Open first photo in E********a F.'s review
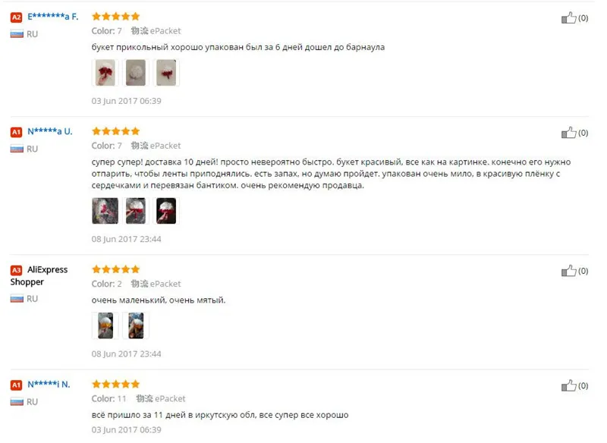 click(105, 73)
